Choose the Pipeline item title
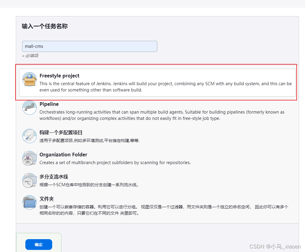Image resolution: width=305 pixels, height=252 pixels. [x=49, y=104]
